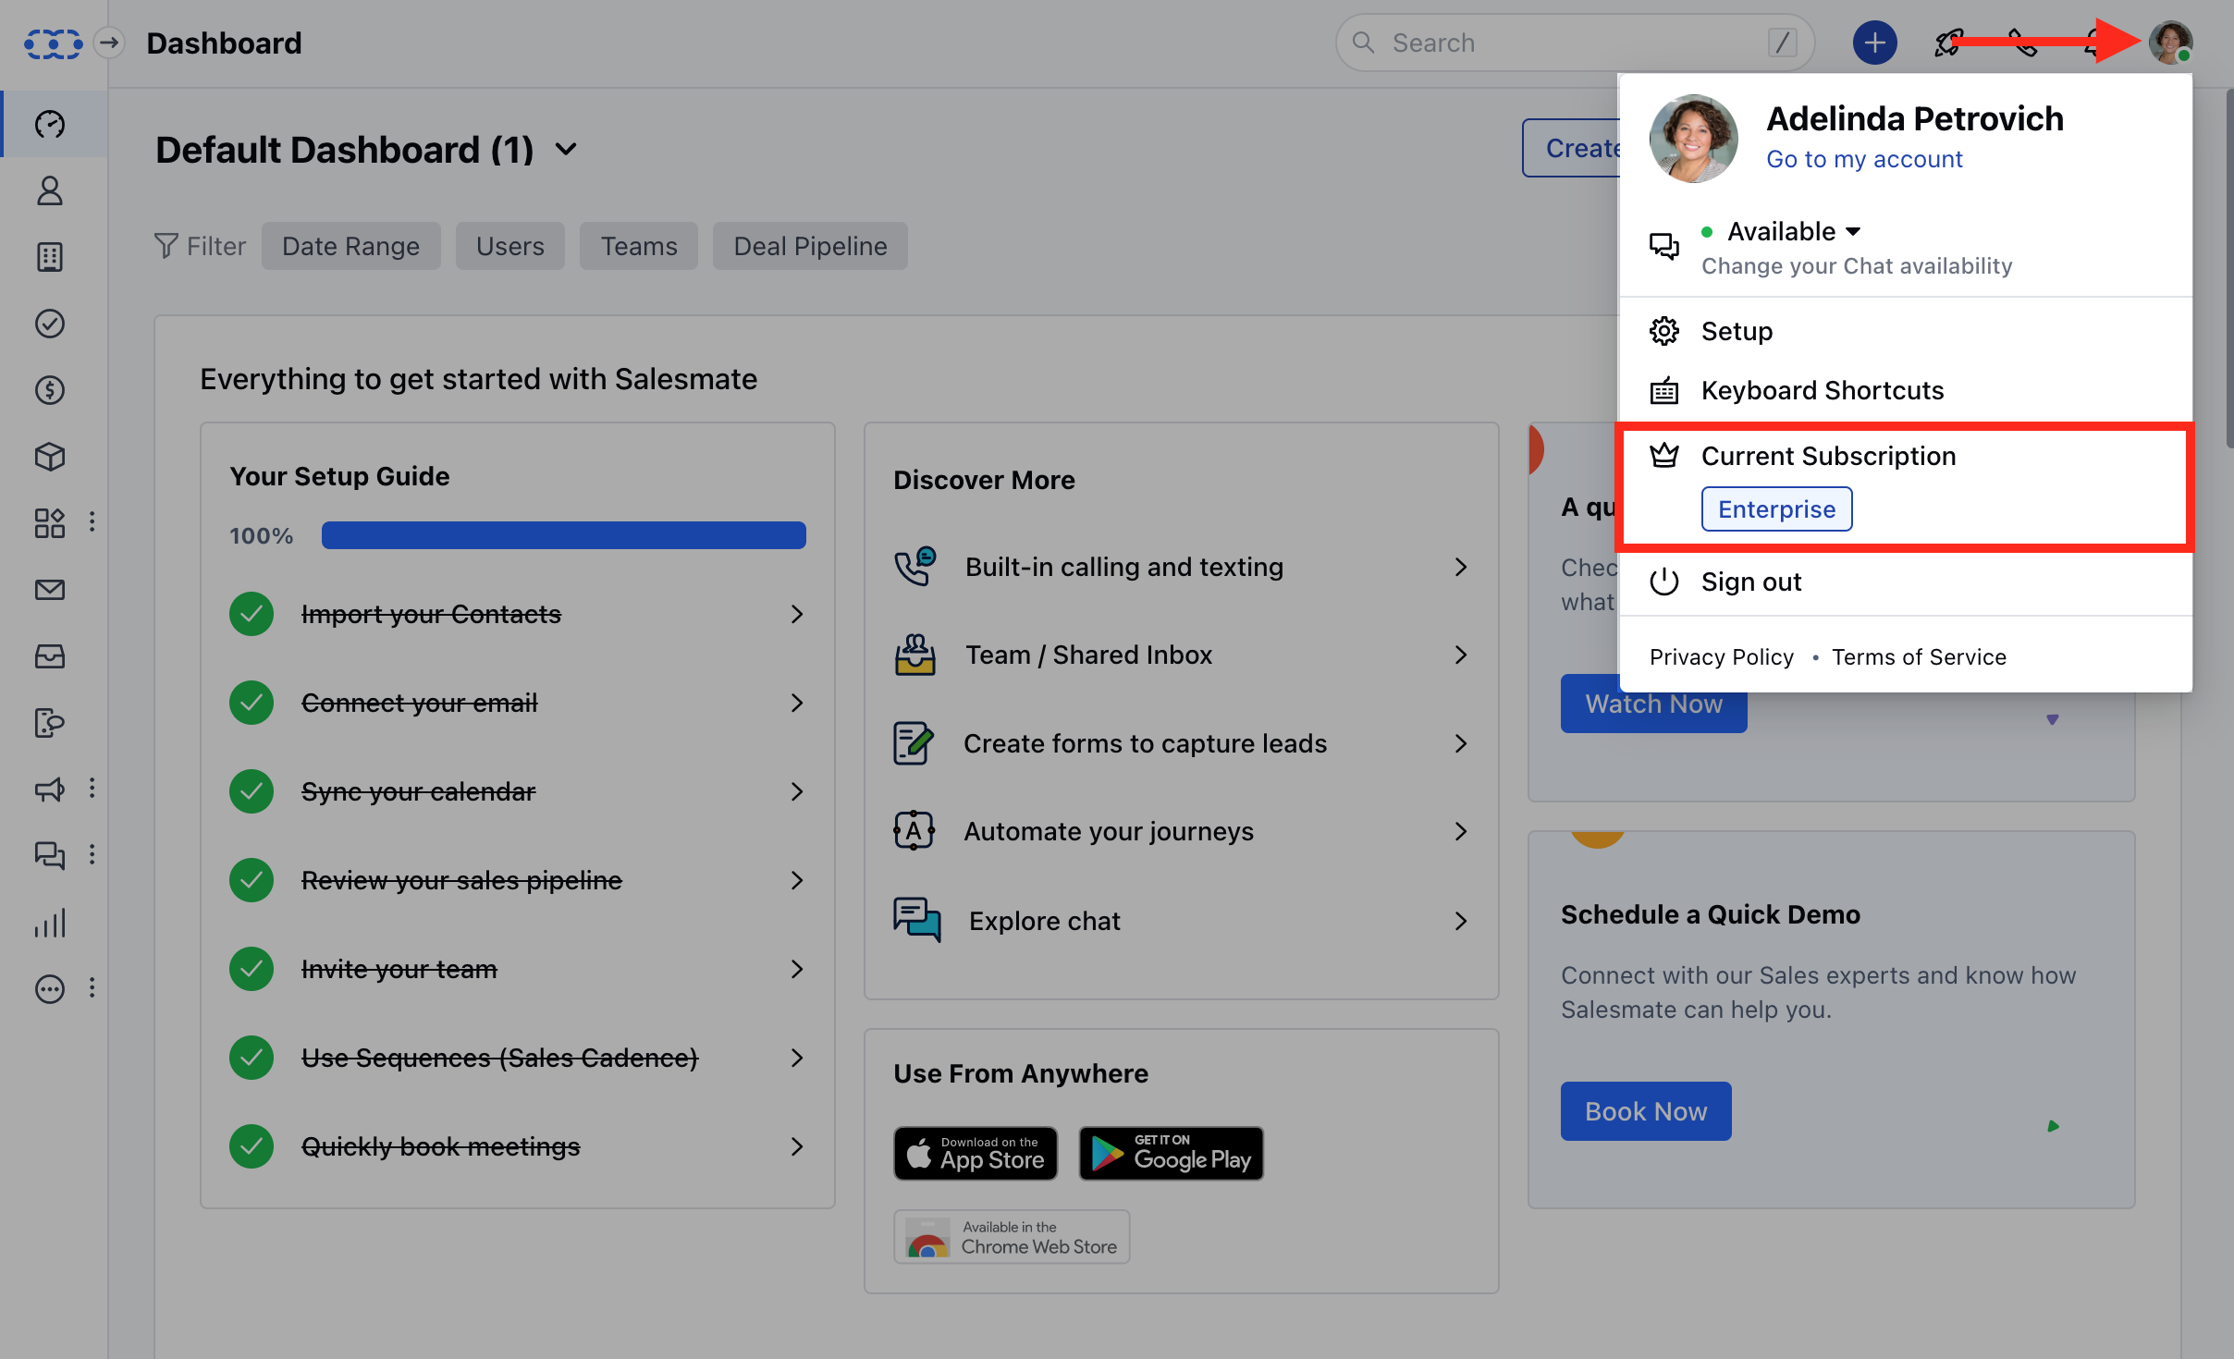Choose Sign out from profile menu
The width and height of the screenshot is (2234, 1359).
coord(1750,582)
